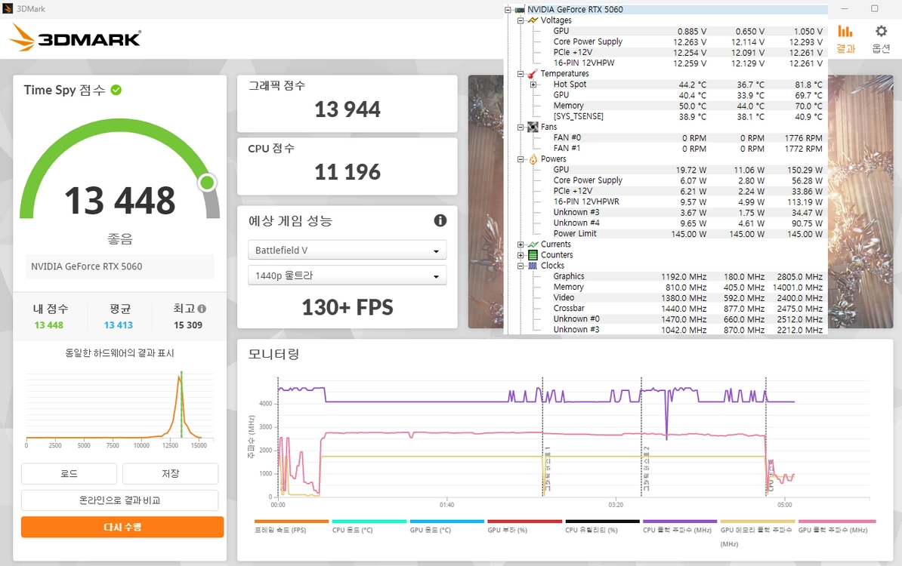The image size is (902, 566).
Task: Toggle the GPU 메모리 클럭 주파수 legend item
Action: click(757, 533)
